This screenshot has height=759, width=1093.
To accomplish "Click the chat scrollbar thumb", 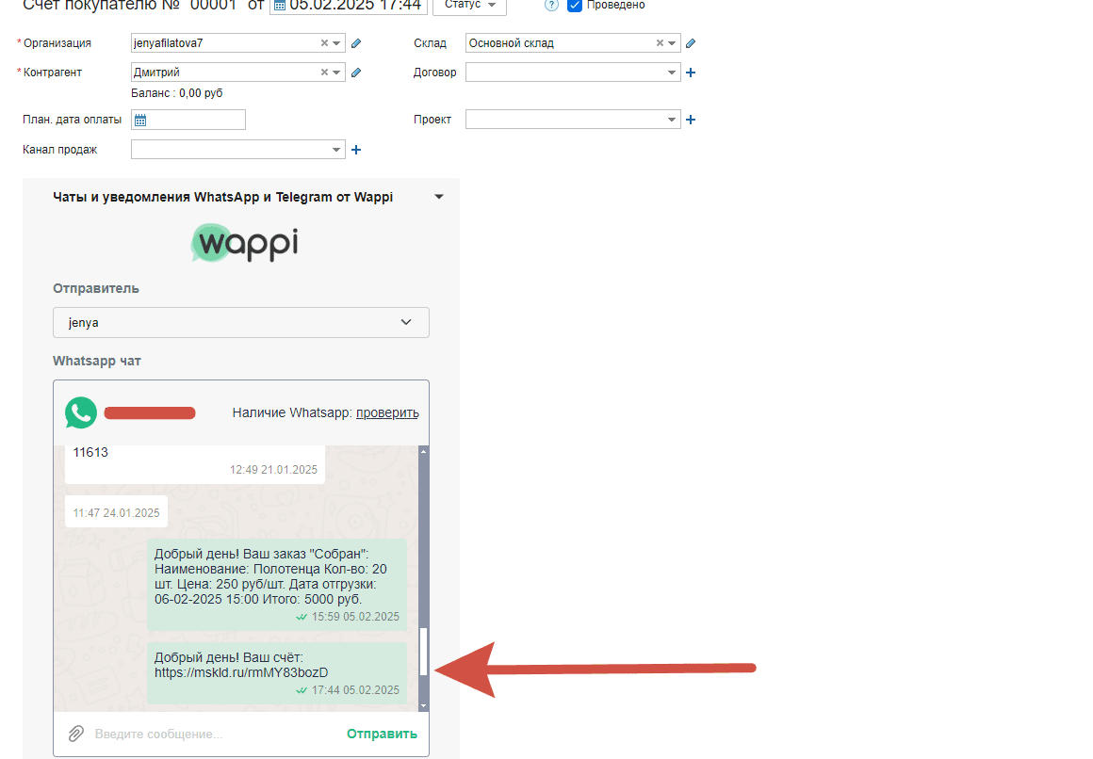I will pos(423,650).
